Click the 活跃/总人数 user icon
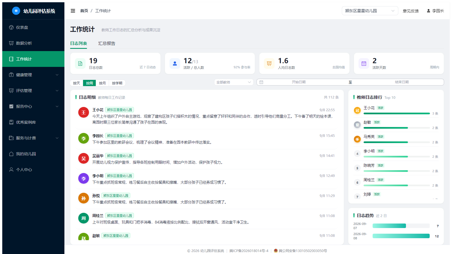Screen dimensions: 452x254 click(x=175, y=63)
